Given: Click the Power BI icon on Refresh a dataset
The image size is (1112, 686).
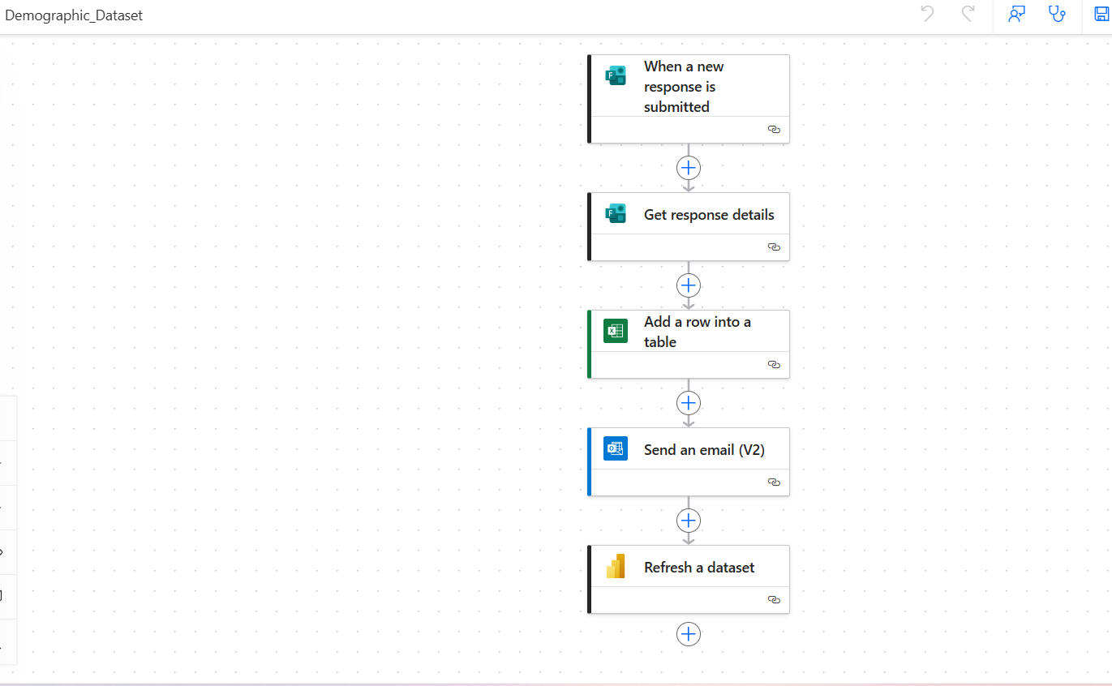Looking at the screenshot, I should coord(616,566).
